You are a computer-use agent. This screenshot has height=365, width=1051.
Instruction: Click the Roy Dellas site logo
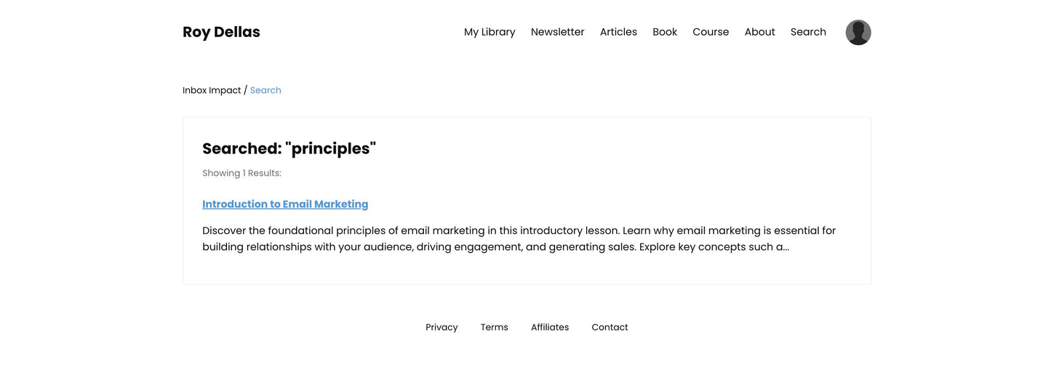221,32
